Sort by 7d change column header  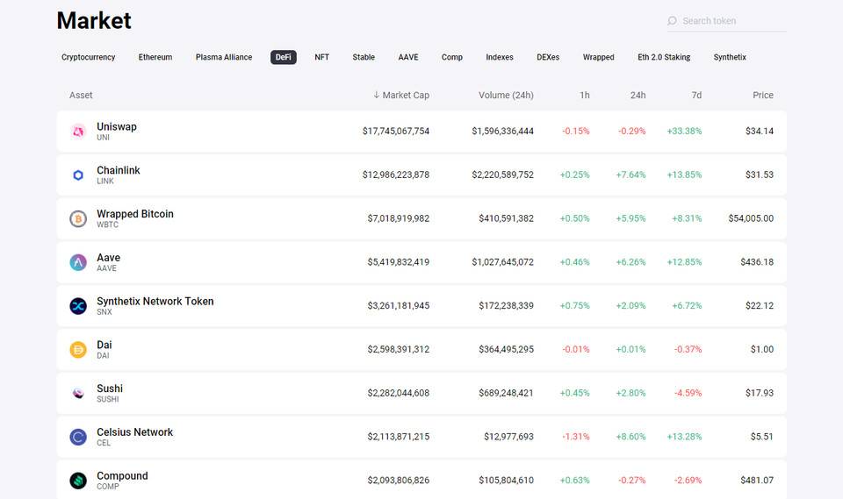[x=696, y=95]
